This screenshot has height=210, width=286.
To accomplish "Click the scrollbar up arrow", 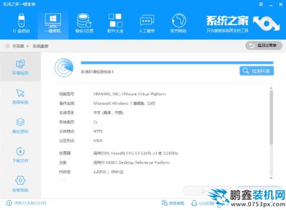I will point(271,88).
